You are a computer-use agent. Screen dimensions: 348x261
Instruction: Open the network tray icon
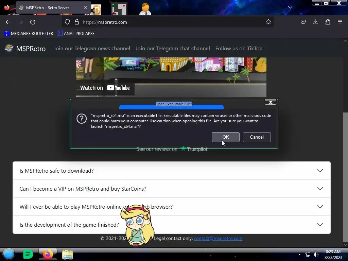308,255
